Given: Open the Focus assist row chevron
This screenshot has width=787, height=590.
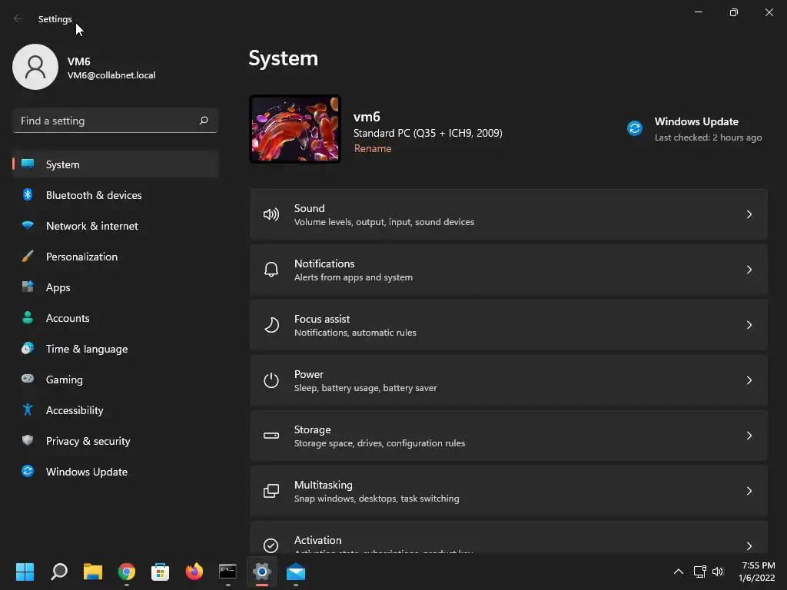Looking at the screenshot, I should pos(749,325).
